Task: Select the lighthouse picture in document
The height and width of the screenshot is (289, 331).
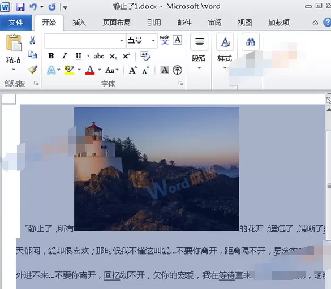Action: point(157,169)
